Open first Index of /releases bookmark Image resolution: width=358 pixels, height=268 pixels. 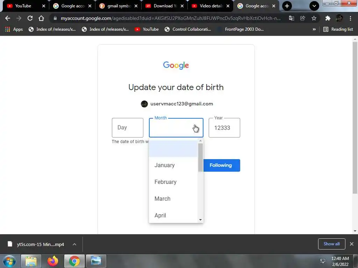52,29
